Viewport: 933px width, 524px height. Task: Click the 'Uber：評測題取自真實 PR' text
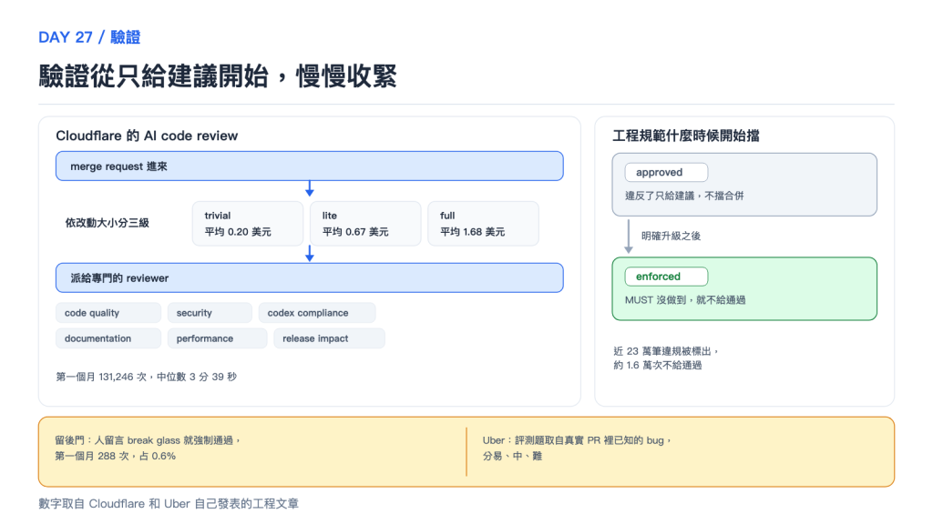541,440
